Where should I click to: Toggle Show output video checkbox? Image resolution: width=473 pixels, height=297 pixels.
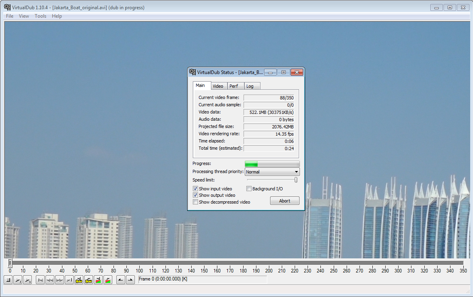click(x=195, y=195)
